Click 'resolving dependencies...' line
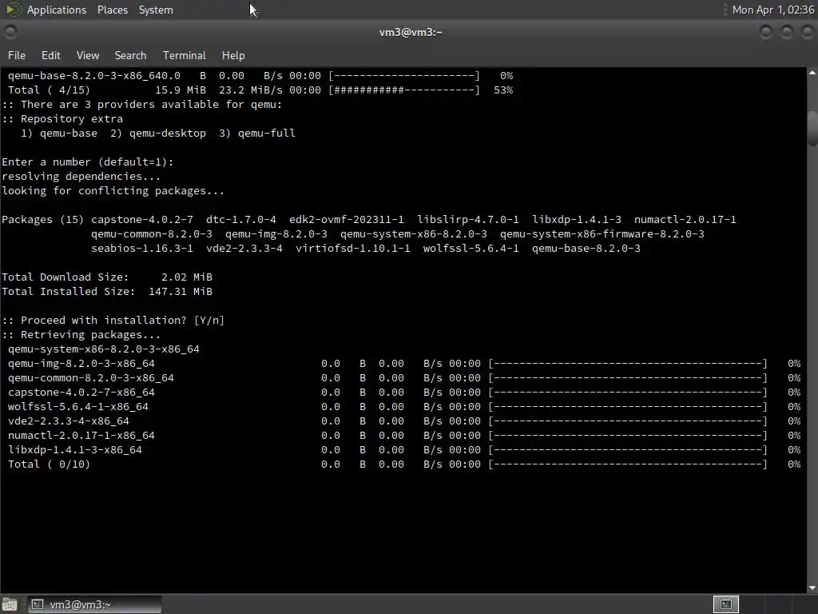The height and width of the screenshot is (614, 818). pos(81,177)
